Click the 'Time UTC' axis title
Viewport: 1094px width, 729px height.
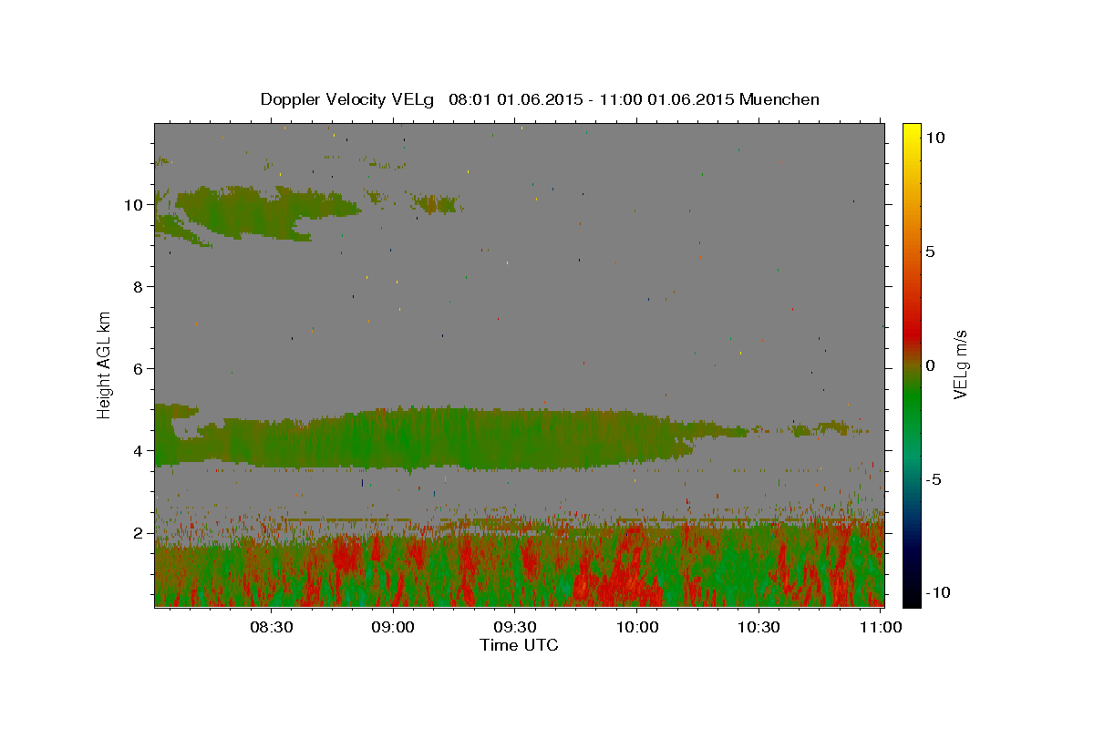(519, 645)
